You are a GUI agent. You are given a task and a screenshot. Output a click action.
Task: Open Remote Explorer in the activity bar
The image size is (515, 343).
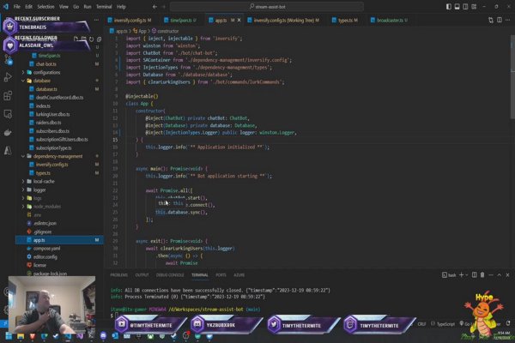[8, 114]
